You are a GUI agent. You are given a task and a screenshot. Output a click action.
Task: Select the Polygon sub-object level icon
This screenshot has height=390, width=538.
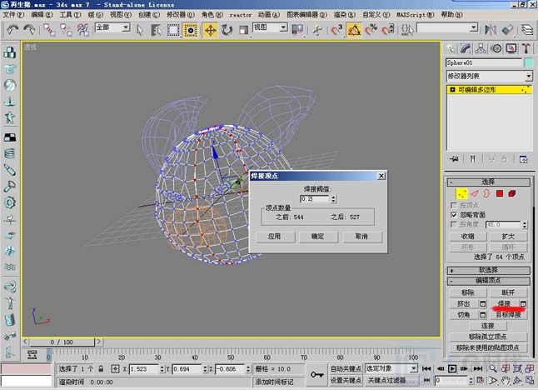(x=499, y=194)
